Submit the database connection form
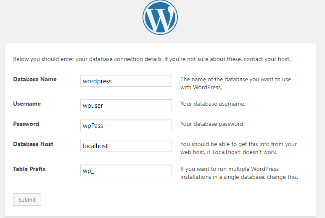The width and height of the screenshot is (325, 218). point(27,199)
